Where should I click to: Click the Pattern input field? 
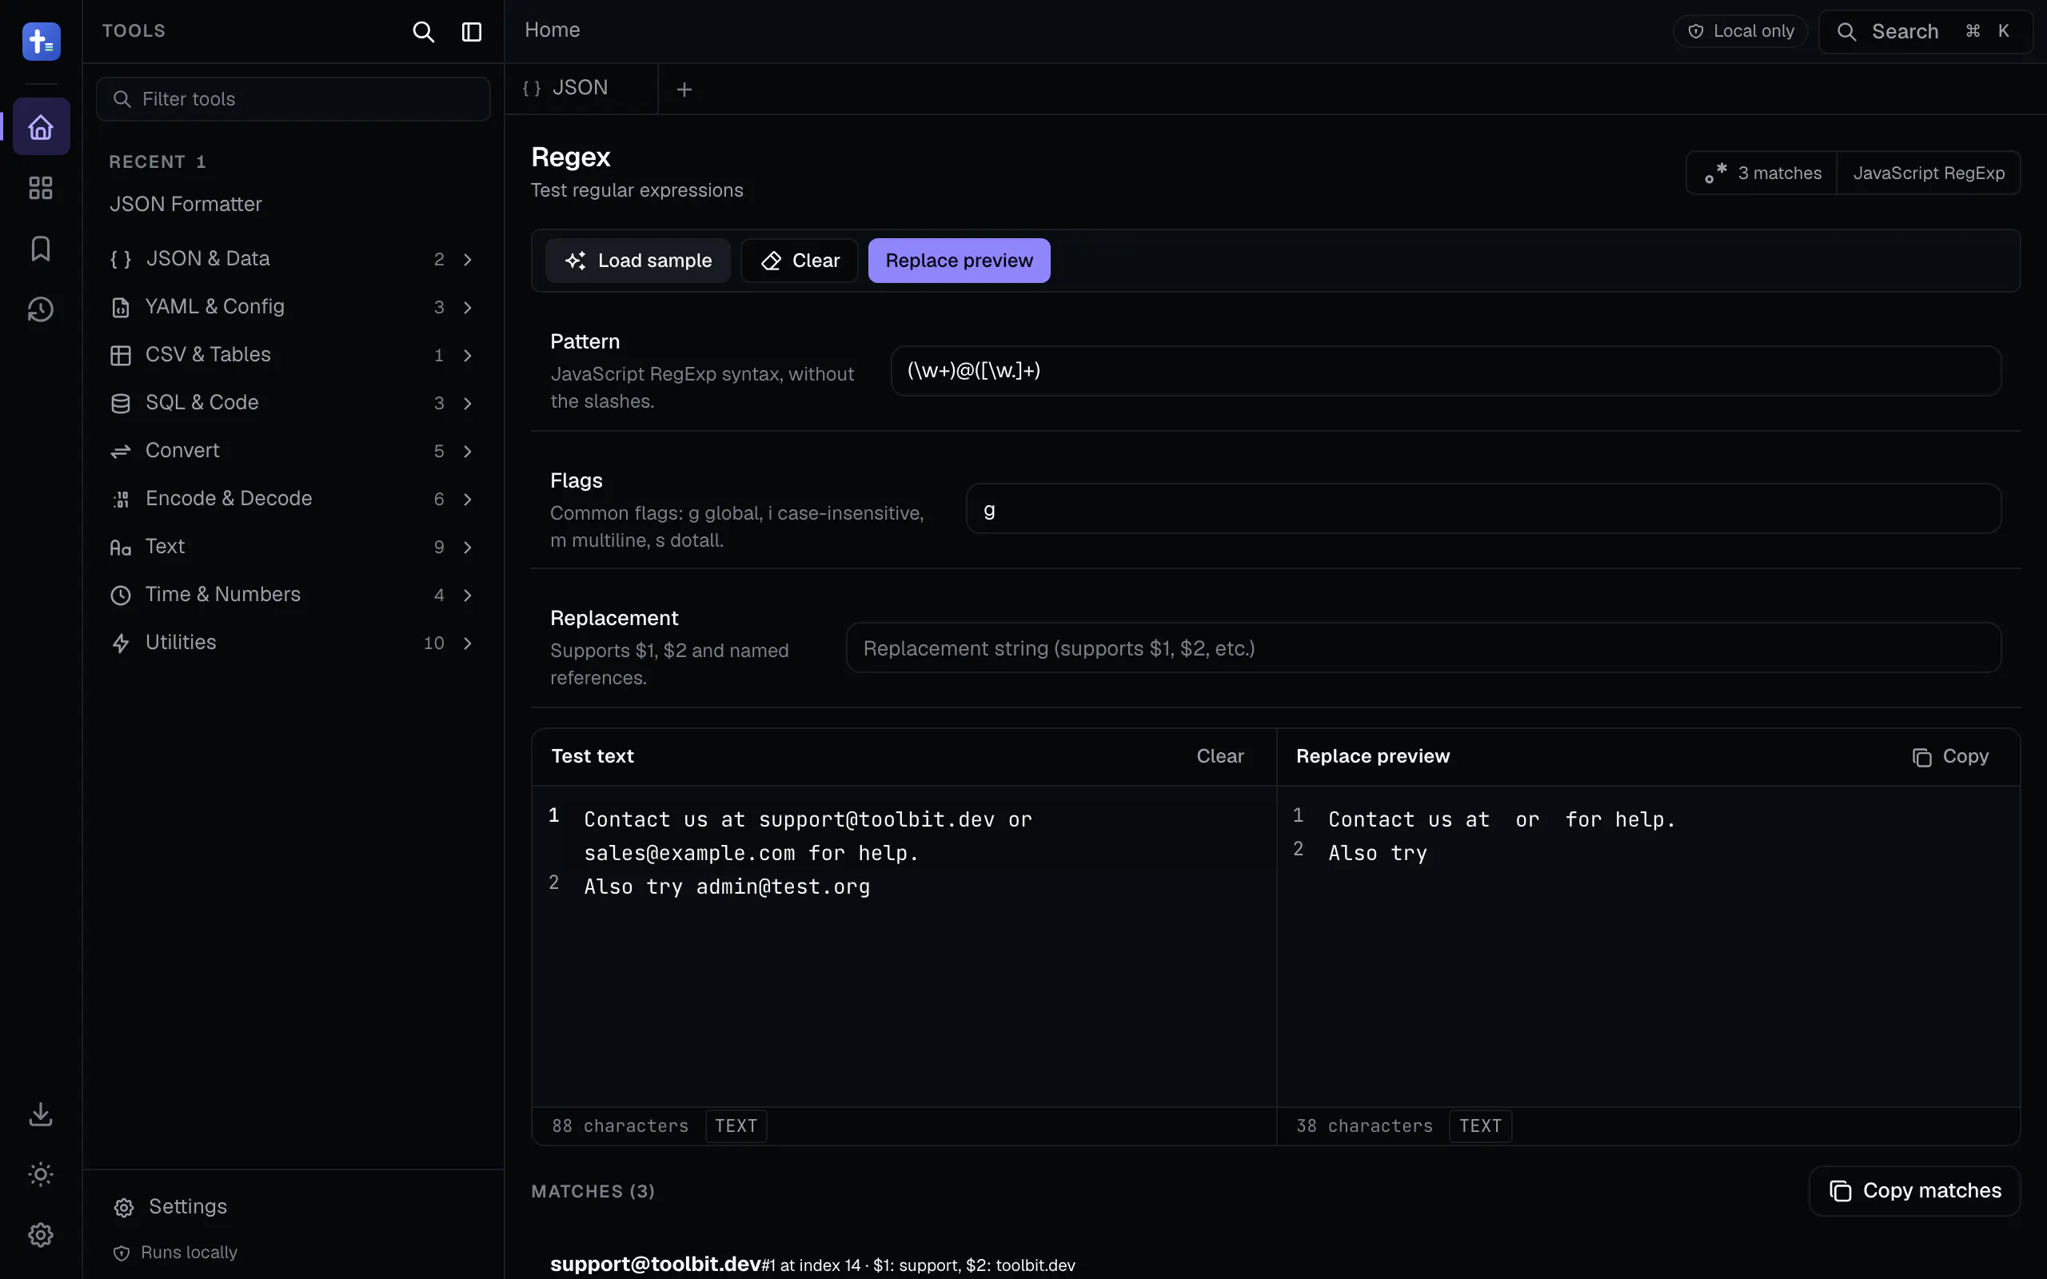coord(1446,370)
